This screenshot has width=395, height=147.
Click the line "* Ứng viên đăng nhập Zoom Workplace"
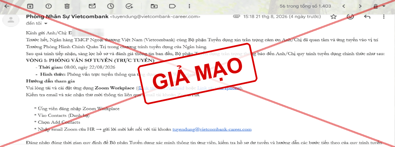coord(77,109)
